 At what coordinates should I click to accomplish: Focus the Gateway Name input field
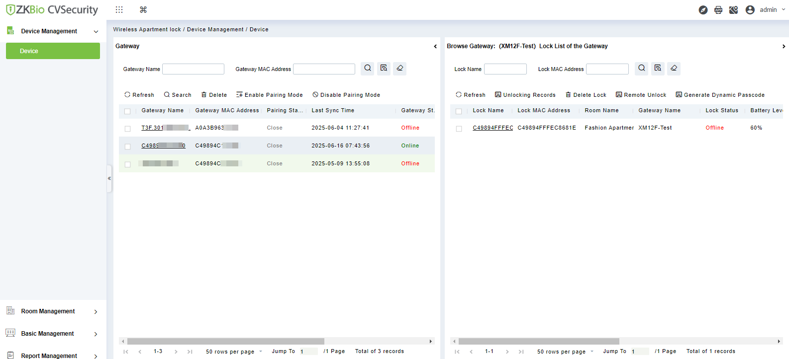click(x=193, y=69)
